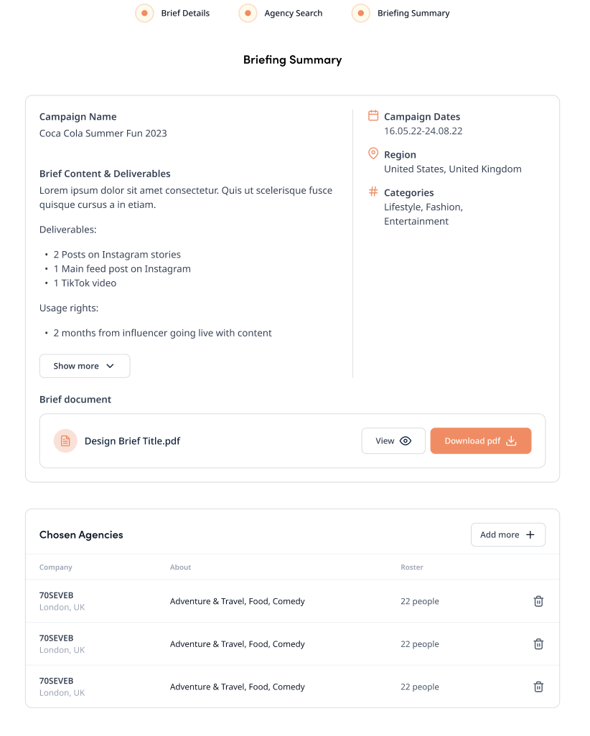The width and height of the screenshot is (590, 736).
Task: Download the brief as pdf
Action: pyautogui.click(x=480, y=440)
